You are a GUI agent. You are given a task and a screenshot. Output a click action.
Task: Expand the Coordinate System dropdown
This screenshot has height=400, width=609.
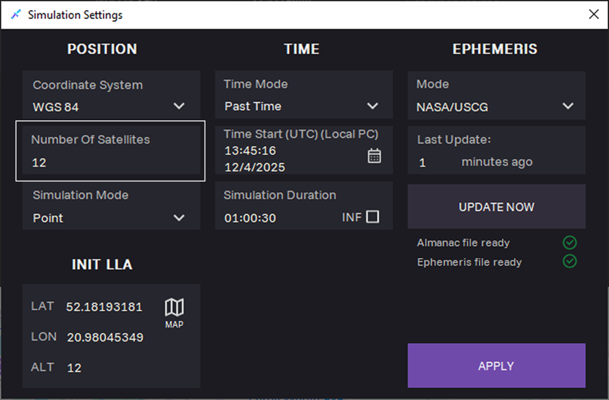pyautogui.click(x=179, y=107)
